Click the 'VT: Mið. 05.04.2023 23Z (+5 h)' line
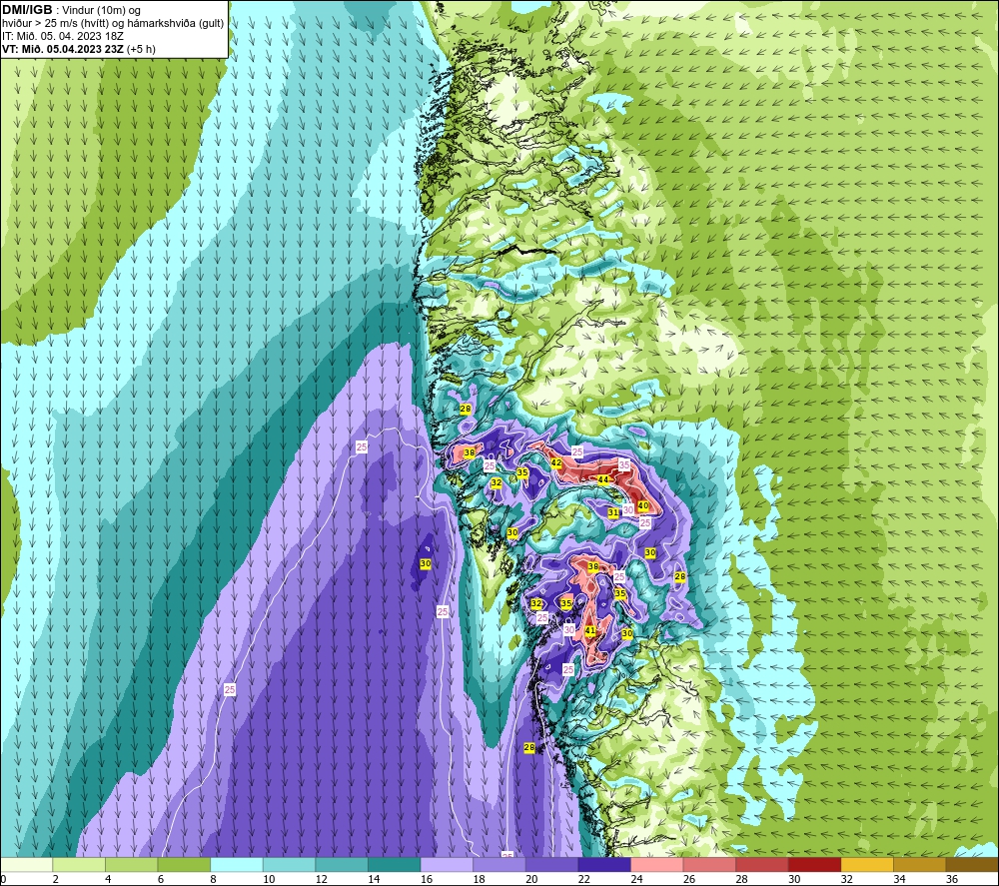 point(79,49)
